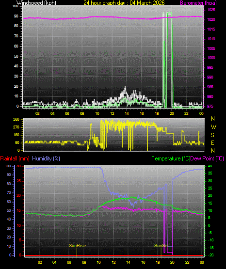Click the 'Windspeed (kph)' axis title
This screenshot has height=269, width=226.
coord(36,3)
